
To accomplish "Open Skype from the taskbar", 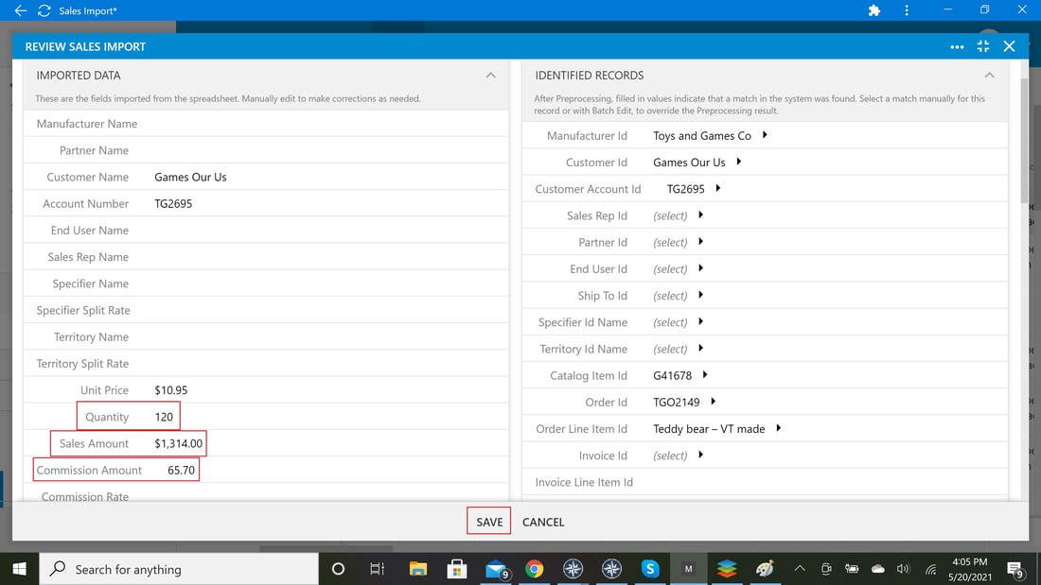I will click(x=650, y=569).
